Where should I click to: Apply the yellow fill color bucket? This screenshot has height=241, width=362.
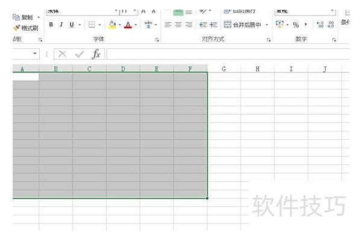coord(112,25)
